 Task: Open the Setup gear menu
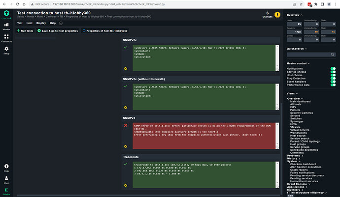tap(6, 51)
